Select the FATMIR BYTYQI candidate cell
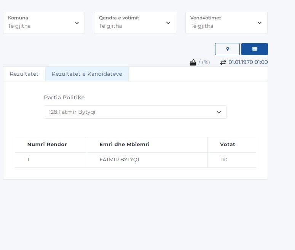295x250 pixels. click(x=119, y=160)
